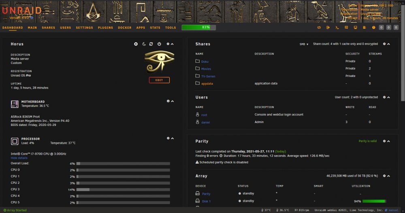Open the SMB protocol dropdown
This screenshot has height=213, width=405.
point(304,44)
